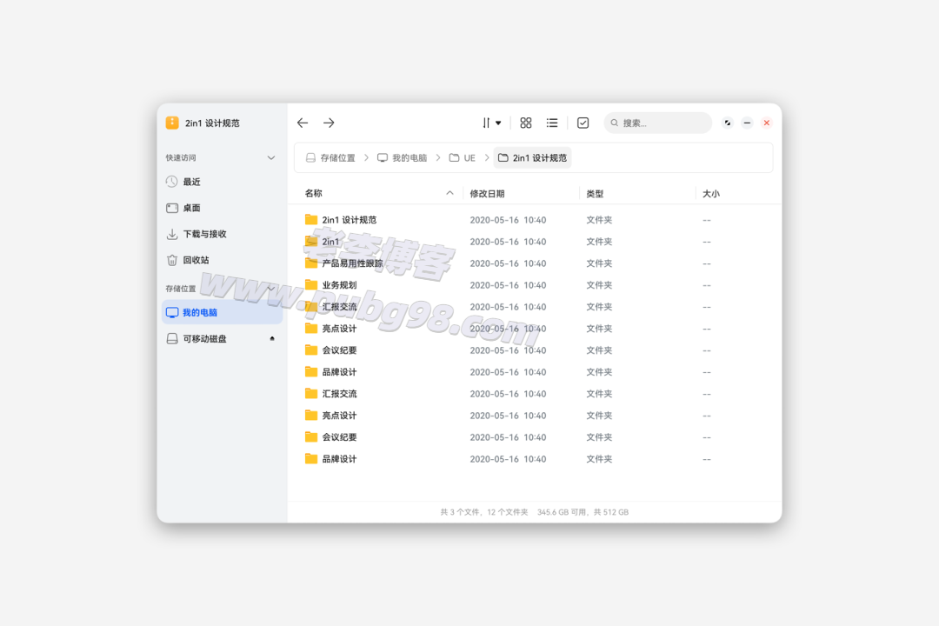Go back with the left arrow

303,123
